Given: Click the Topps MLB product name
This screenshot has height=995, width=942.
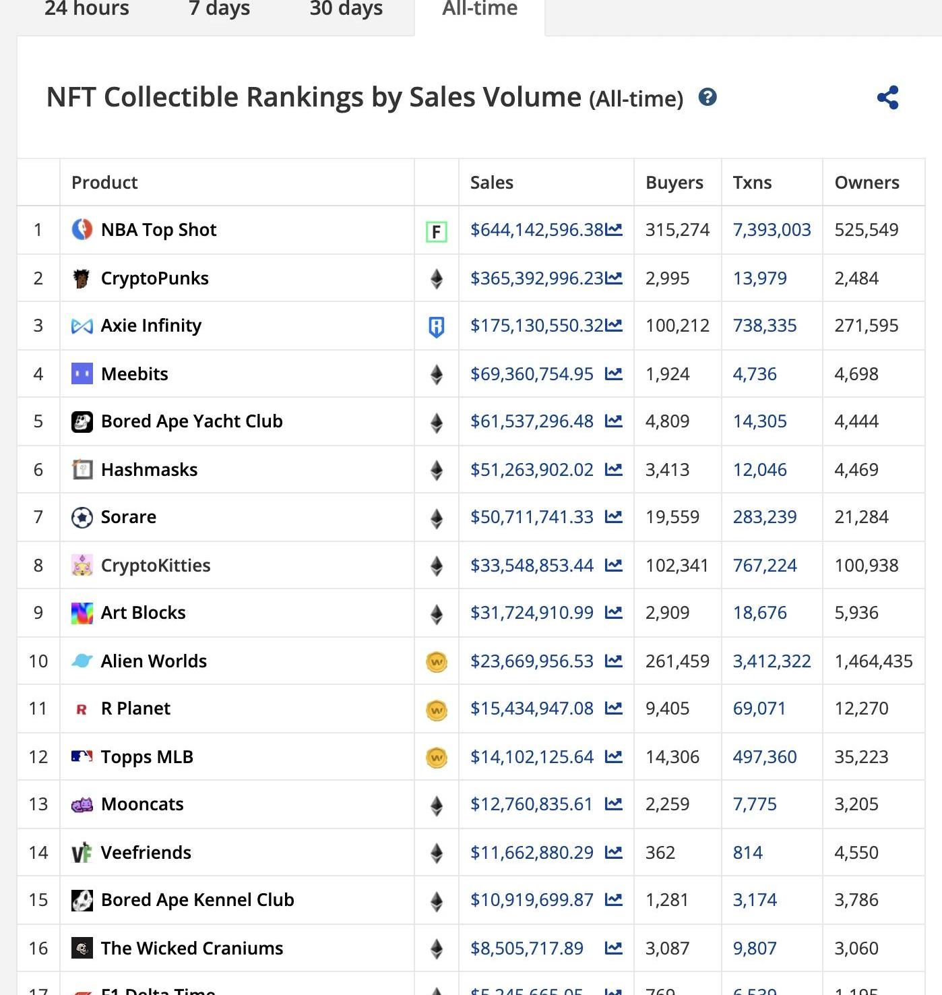Looking at the screenshot, I should point(147,757).
